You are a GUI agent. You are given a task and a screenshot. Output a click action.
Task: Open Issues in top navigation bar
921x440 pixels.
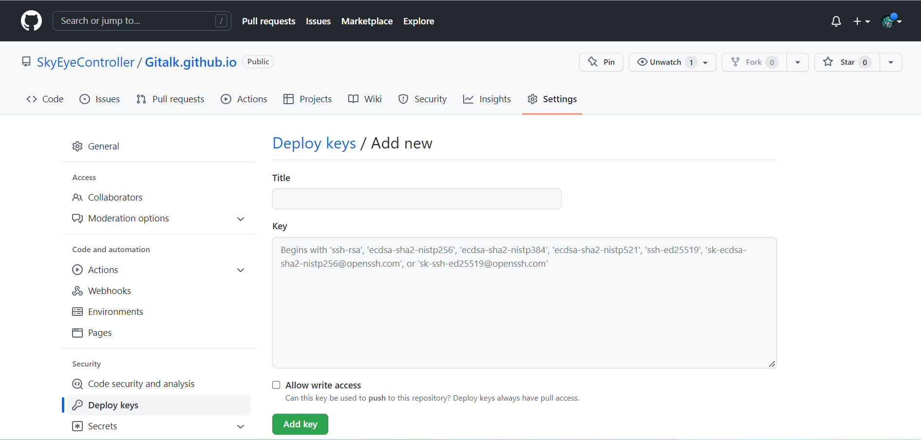[x=318, y=21]
